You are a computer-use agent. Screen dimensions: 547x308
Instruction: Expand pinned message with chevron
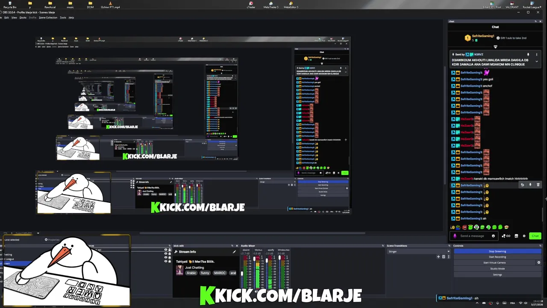537,62
